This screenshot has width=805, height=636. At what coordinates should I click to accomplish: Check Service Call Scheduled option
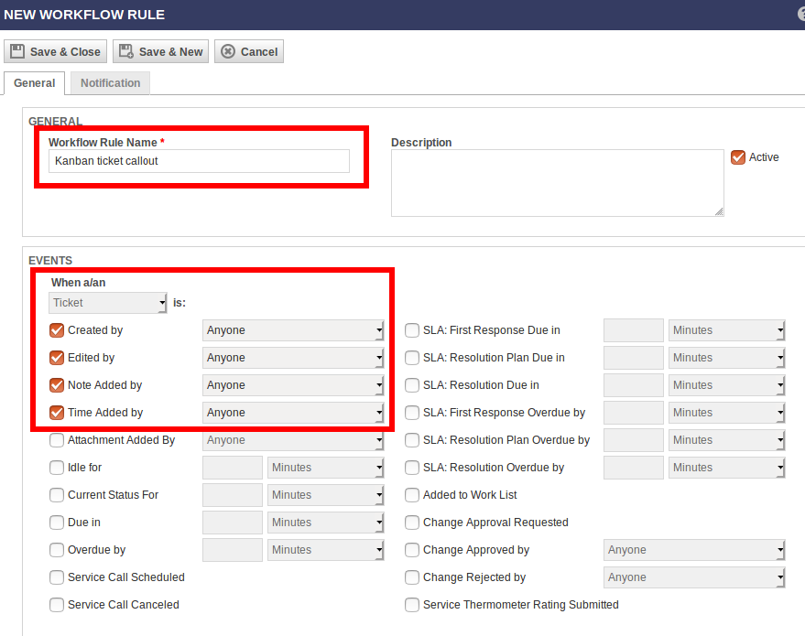coord(57,577)
